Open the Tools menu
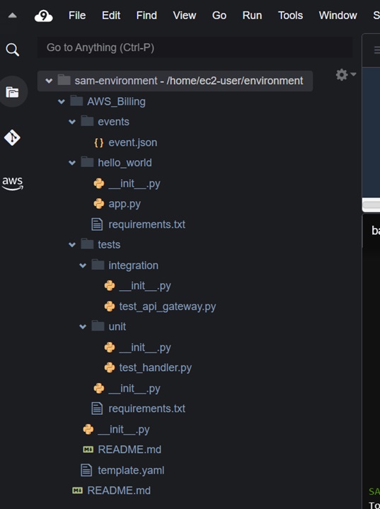The height and width of the screenshot is (509, 380). point(290,16)
